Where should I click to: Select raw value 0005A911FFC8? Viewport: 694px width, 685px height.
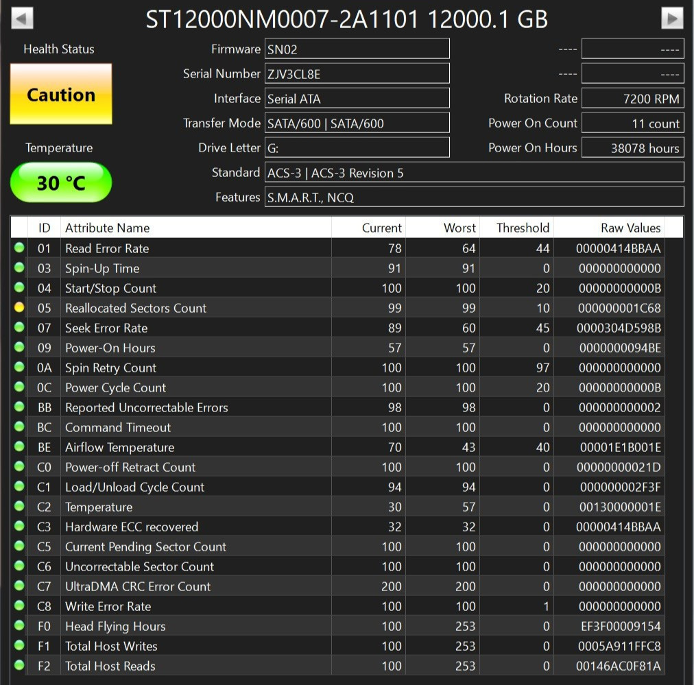tap(619, 646)
